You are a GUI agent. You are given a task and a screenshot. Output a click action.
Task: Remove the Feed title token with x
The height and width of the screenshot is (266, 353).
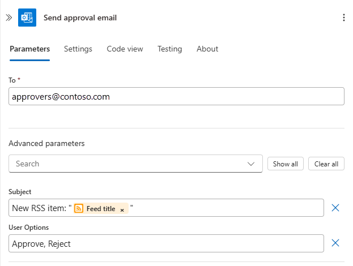point(122,209)
